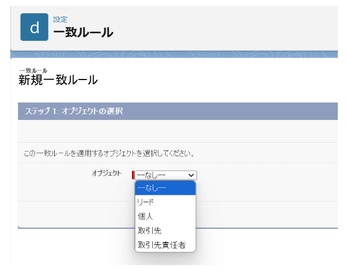Click the 新規一致ルール heading

pos(58,80)
